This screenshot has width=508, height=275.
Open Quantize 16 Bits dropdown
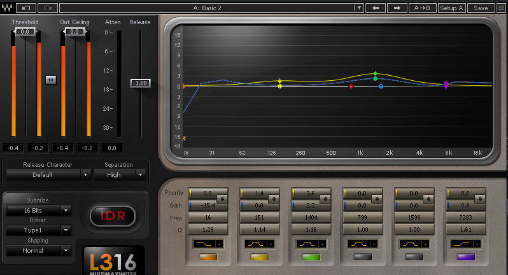coord(38,211)
